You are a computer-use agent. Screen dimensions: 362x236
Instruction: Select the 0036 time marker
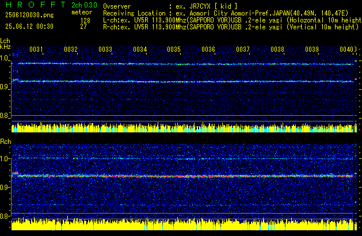208,50
